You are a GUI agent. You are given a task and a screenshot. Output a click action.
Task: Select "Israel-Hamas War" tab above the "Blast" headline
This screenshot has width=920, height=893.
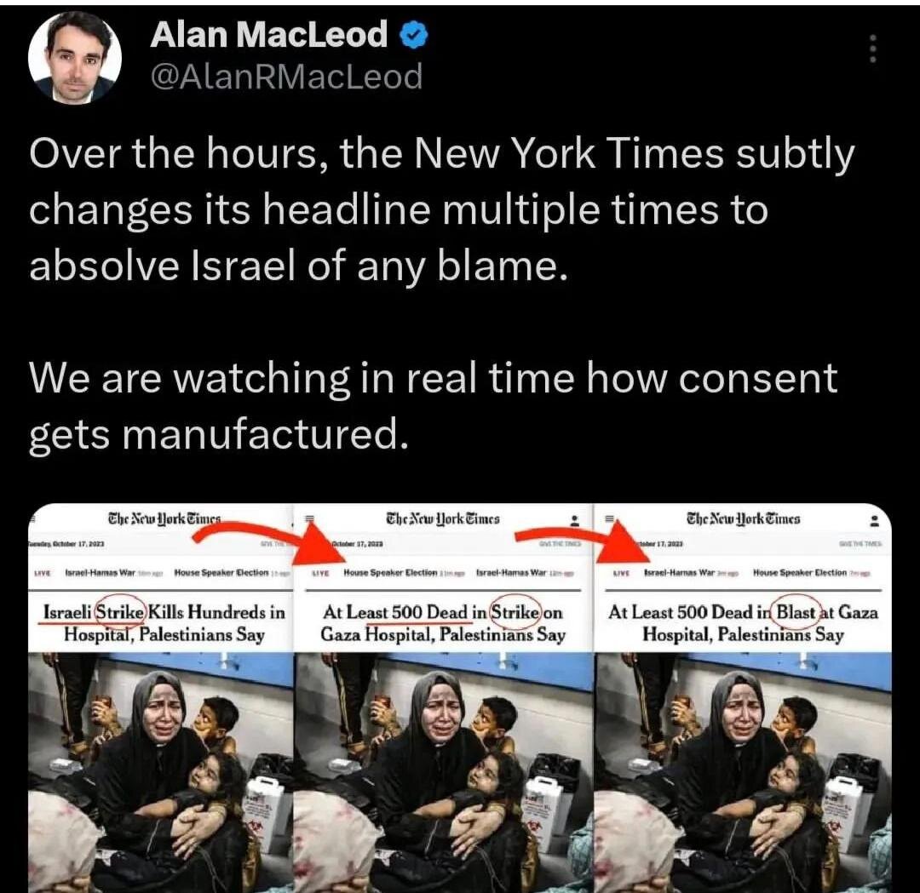(x=679, y=572)
